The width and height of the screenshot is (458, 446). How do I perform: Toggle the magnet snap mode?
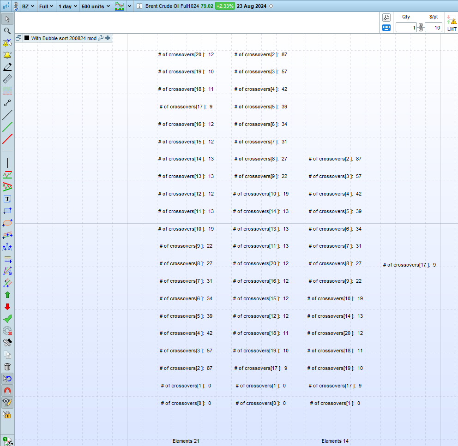click(7, 391)
